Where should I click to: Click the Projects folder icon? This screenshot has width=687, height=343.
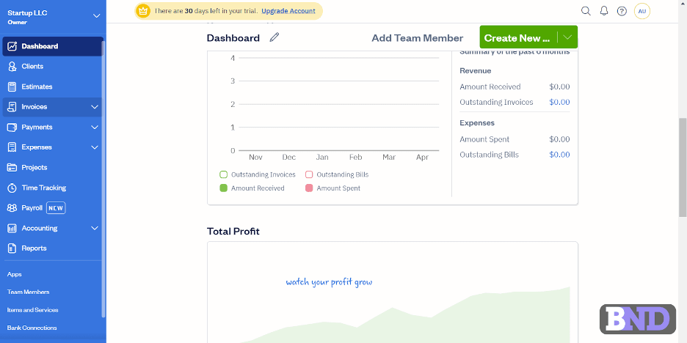[x=12, y=168]
